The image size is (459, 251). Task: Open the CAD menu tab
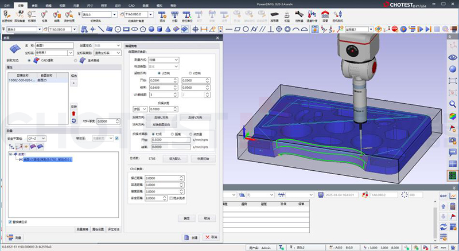pyautogui.click(x=131, y=5)
